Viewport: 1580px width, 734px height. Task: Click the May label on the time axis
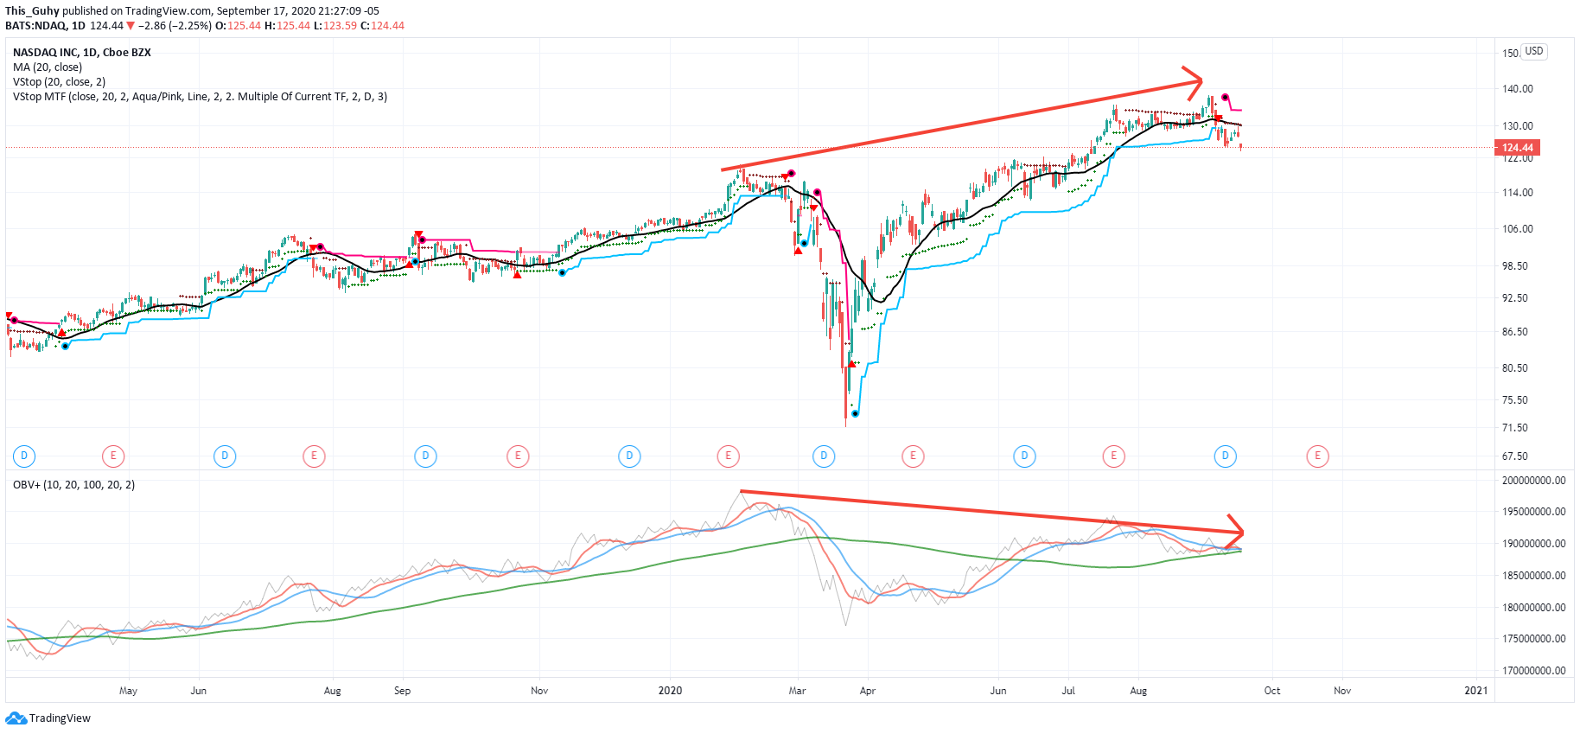pyautogui.click(x=128, y=691)
